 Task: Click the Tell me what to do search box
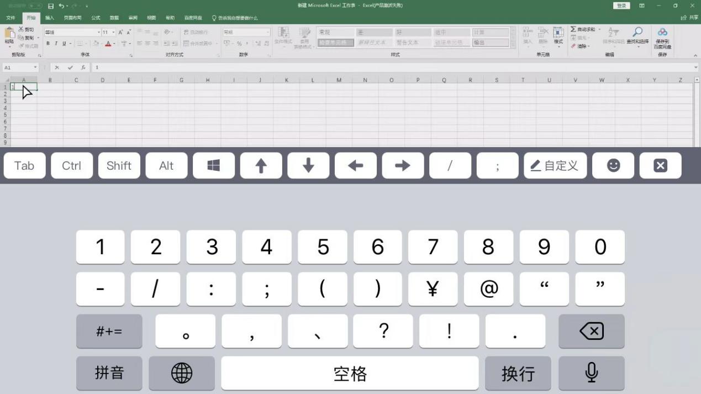(235, 18)
